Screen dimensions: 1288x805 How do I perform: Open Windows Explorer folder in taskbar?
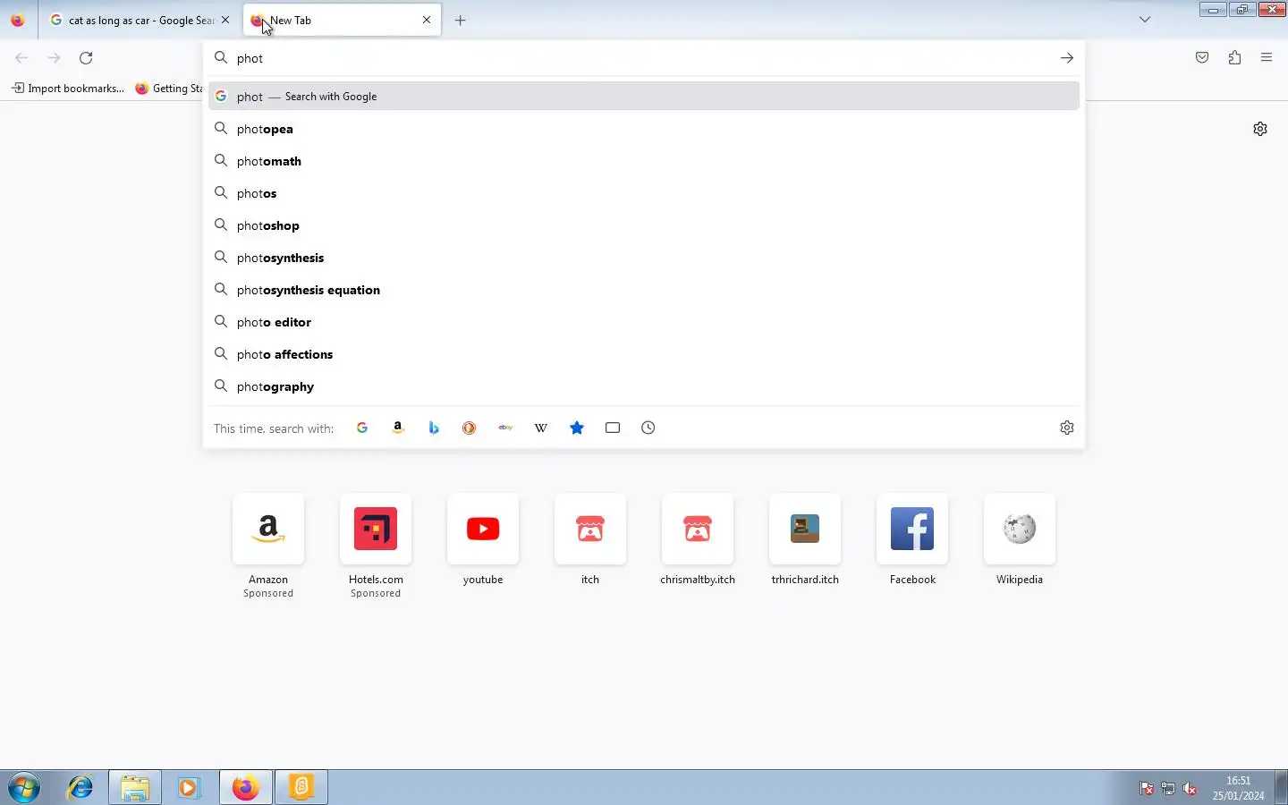[x=135, y=788]
